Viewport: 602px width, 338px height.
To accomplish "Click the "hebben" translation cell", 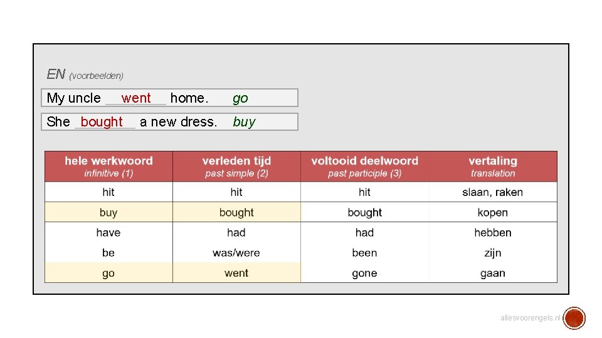I will pyautogui.click(x=492, y=233).
